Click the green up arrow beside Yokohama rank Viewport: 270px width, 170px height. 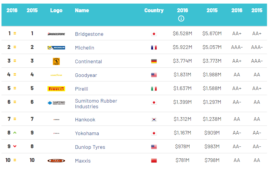(15, 133)
